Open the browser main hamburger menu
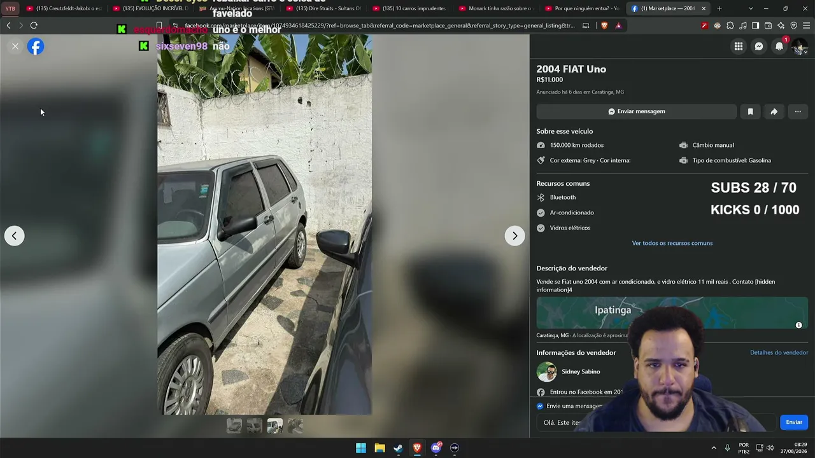Image resolution: width=815 pixels, height=458 pixels. [806, 25]
